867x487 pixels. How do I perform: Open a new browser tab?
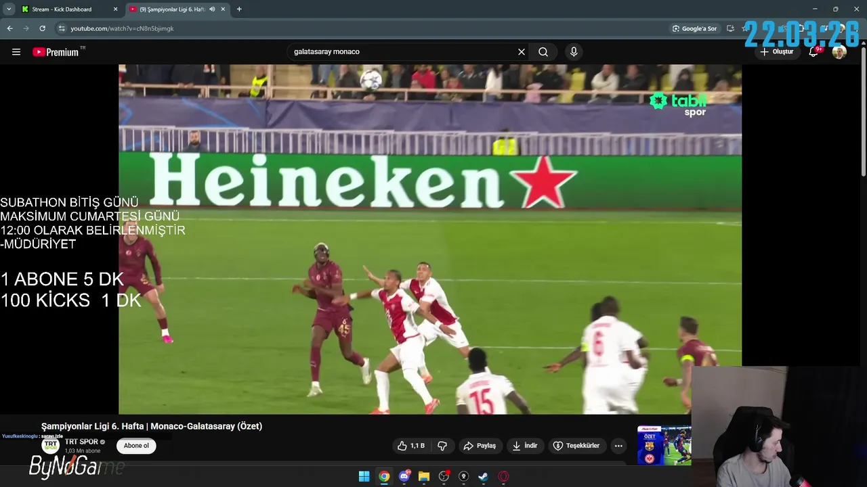(239, 9)
